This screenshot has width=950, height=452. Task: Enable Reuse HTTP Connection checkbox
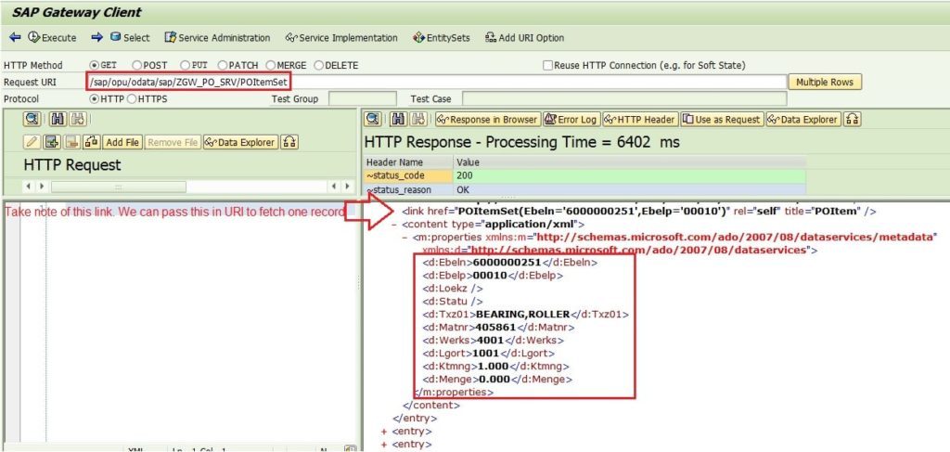tap(547, 66)
